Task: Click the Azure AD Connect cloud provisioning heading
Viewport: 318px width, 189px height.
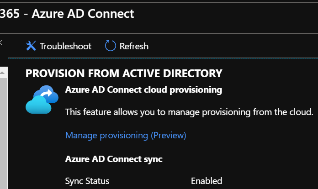Action: point(143,89)
